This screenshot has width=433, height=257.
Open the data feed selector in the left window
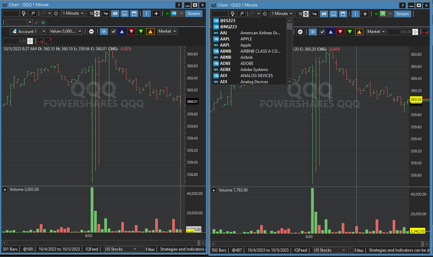pos(177,14)
